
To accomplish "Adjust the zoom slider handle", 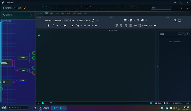I will click(43, 103).
